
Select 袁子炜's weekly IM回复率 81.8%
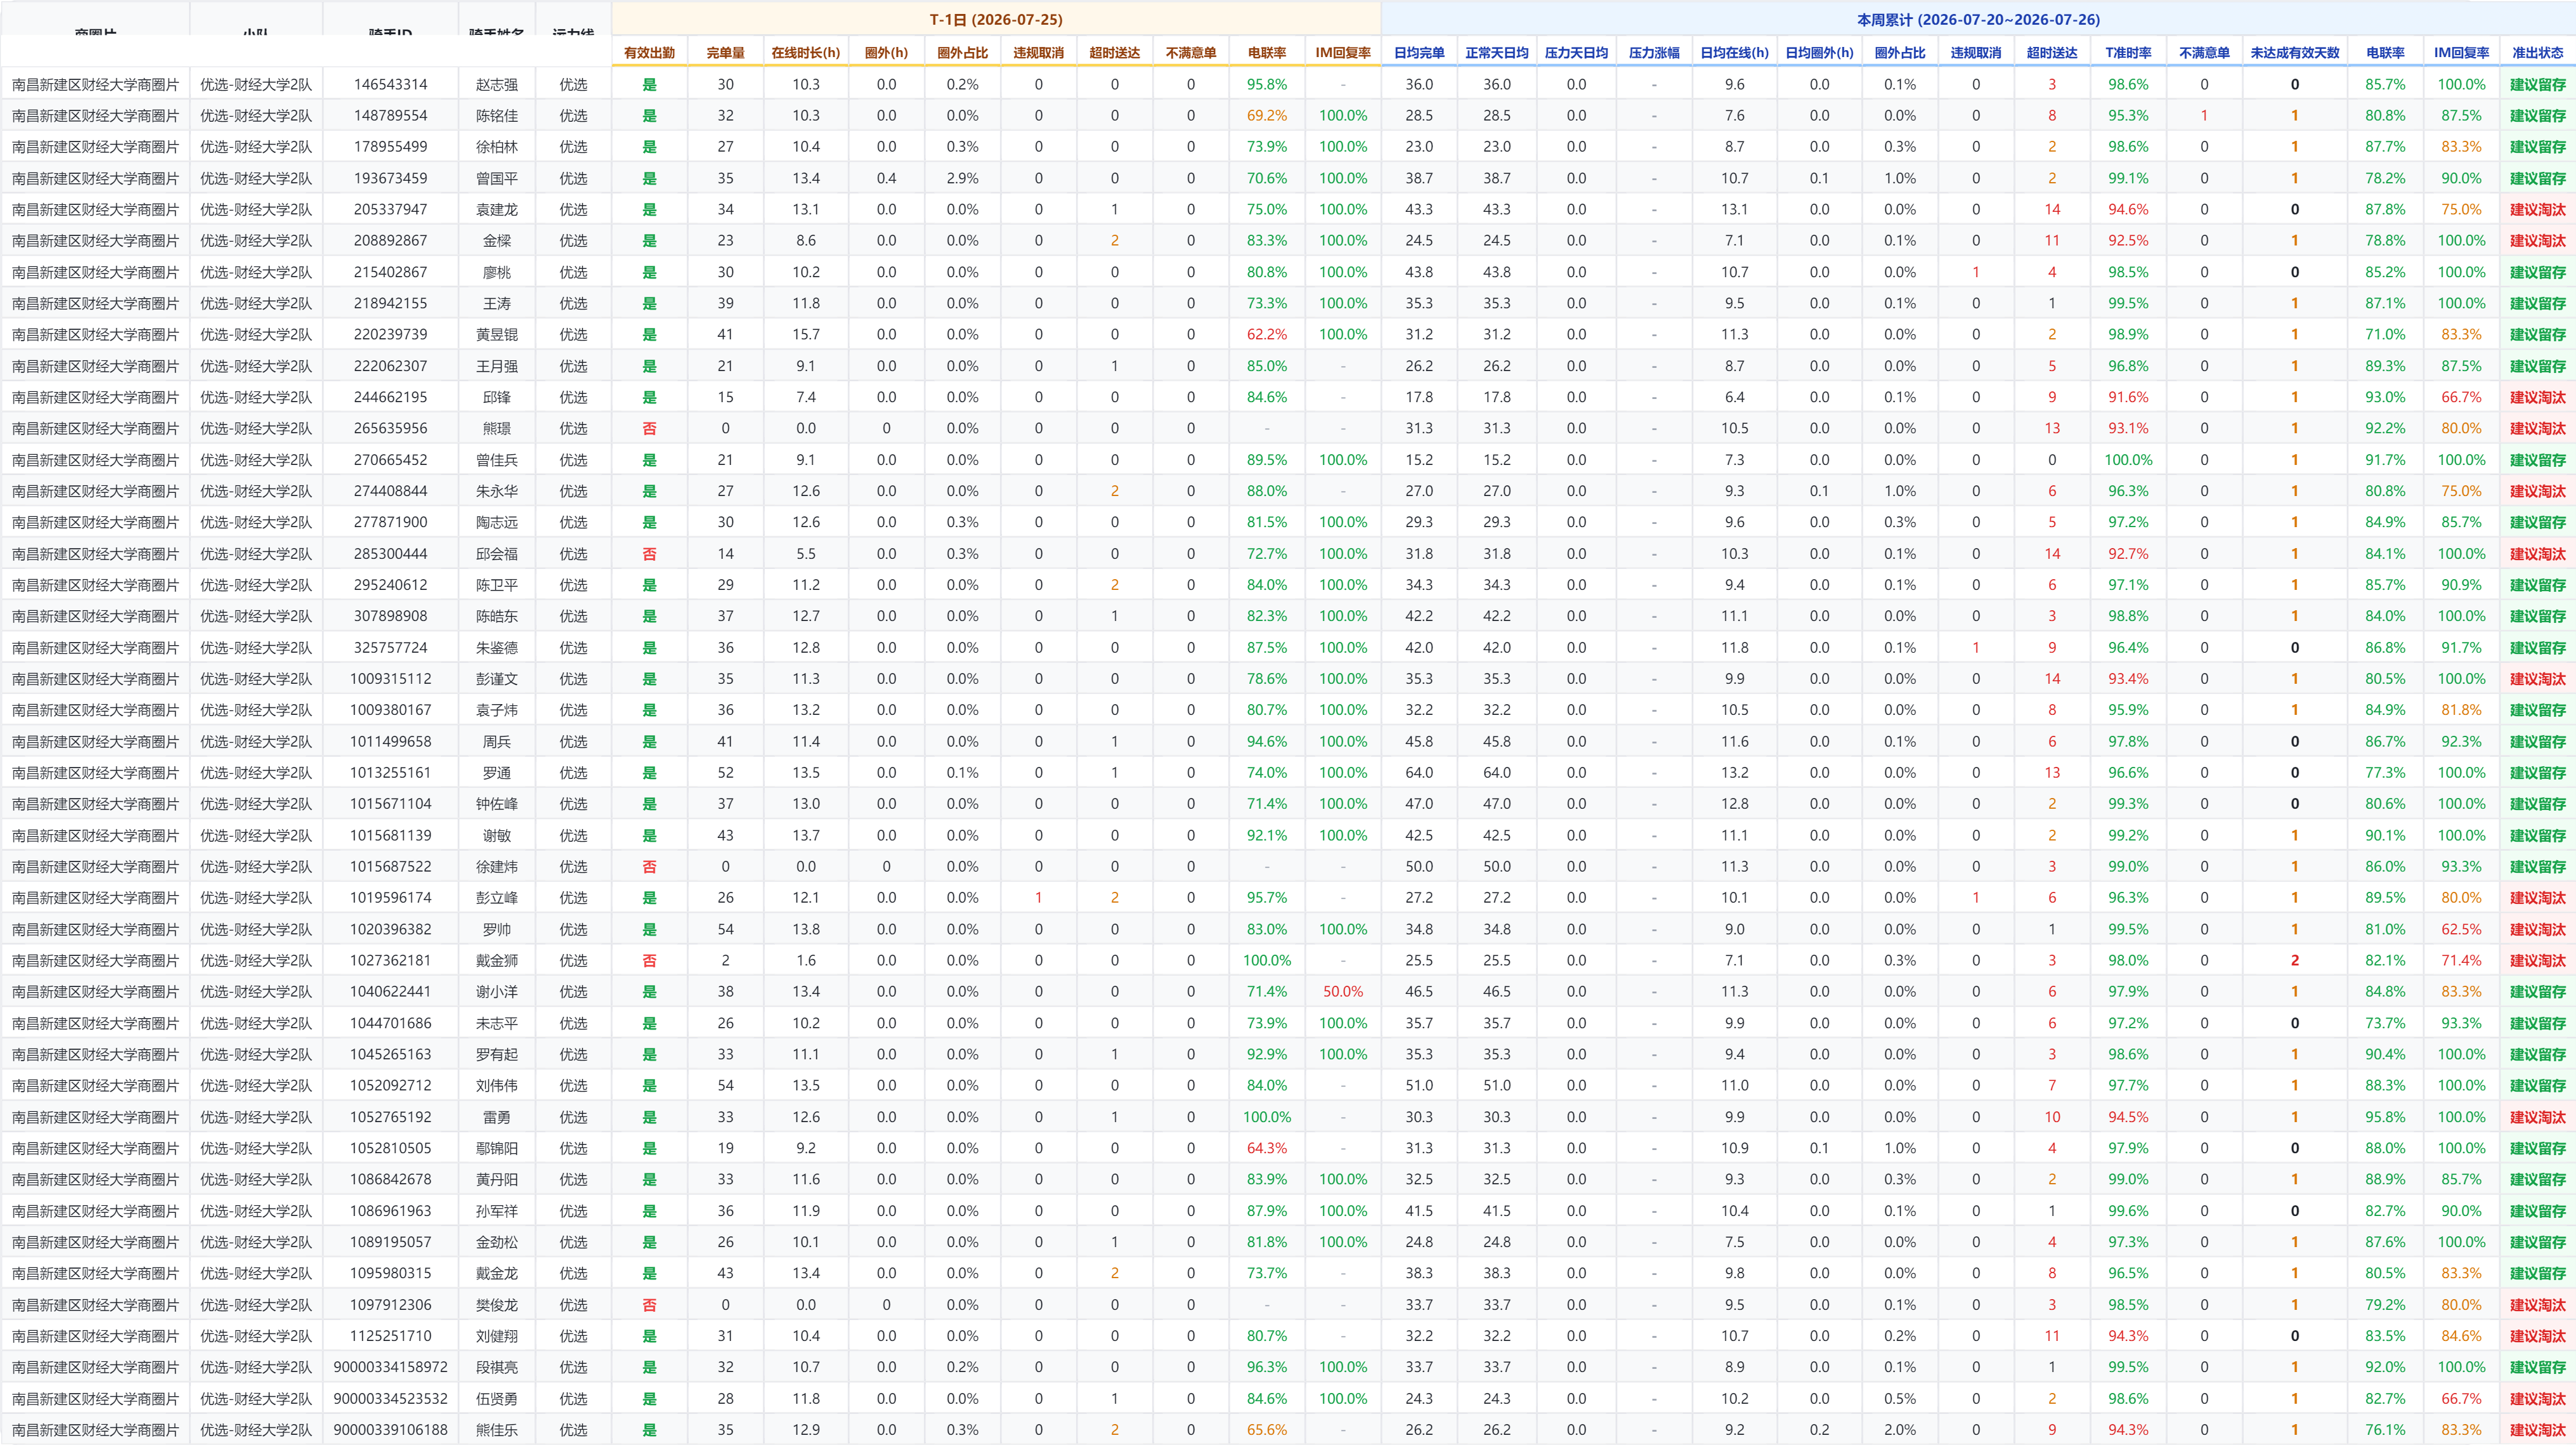2461,710
